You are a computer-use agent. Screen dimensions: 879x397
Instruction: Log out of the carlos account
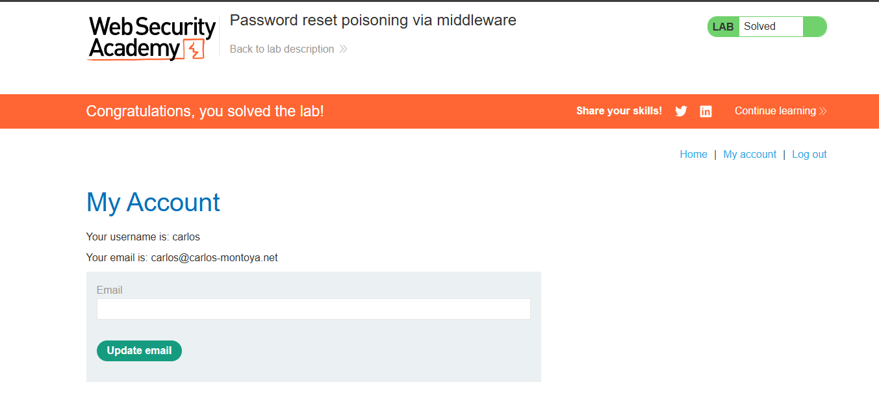click(x=809, y=155)
